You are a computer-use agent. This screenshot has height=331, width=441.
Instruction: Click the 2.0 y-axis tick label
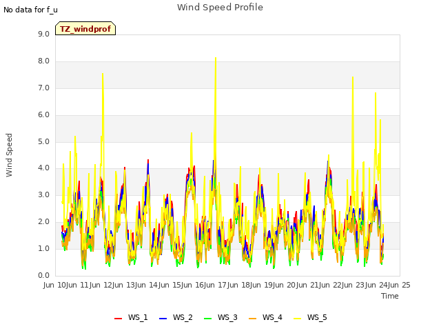pyautogui.click(x=43, y=222)
